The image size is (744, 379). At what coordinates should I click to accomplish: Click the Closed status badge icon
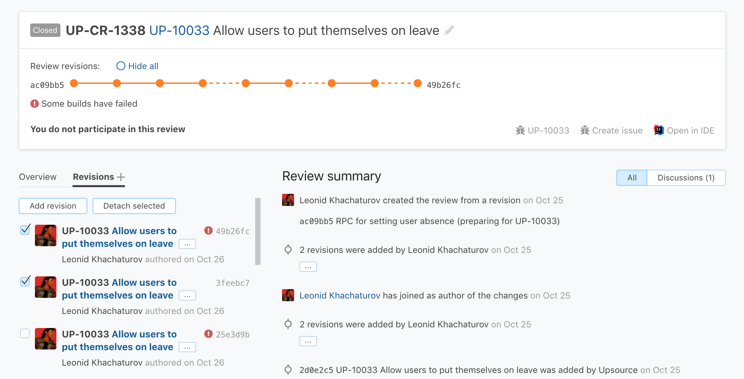[45, 30]
